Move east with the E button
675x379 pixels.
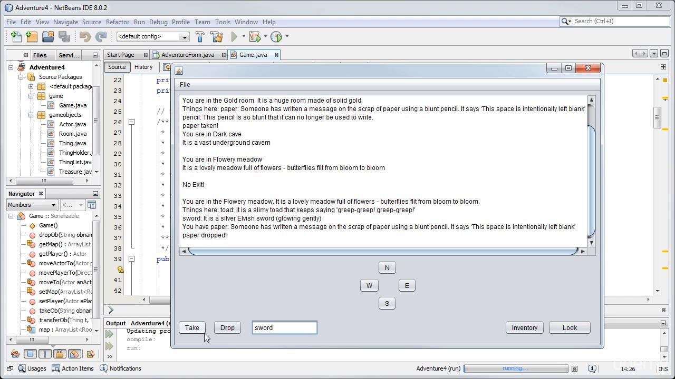[x=407, y=285]
